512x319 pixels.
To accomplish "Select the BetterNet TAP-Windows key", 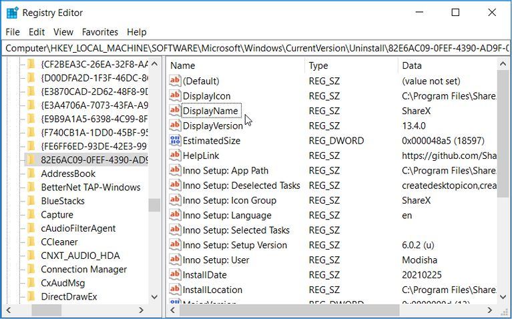I will (x=90, y=188).
